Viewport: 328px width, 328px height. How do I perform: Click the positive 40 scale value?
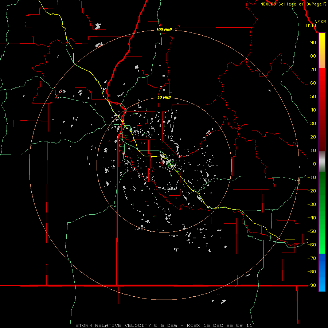pyautogui.click(x=313, y=110)
